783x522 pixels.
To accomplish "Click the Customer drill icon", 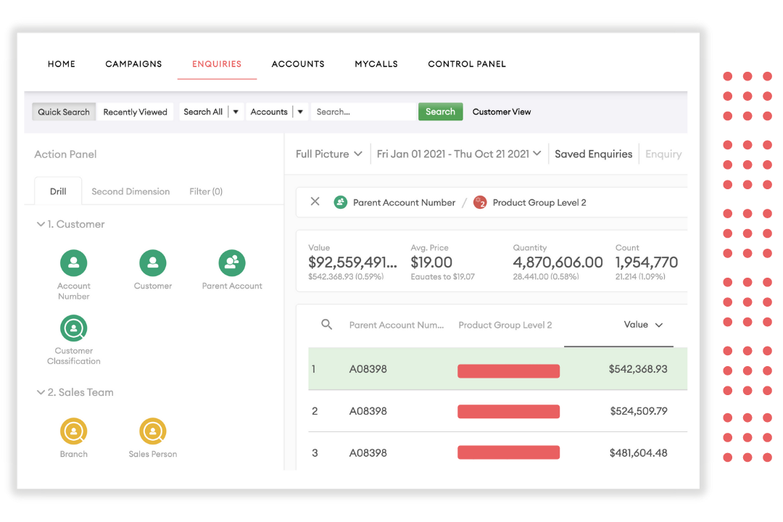I will click(x=153, y=262).
